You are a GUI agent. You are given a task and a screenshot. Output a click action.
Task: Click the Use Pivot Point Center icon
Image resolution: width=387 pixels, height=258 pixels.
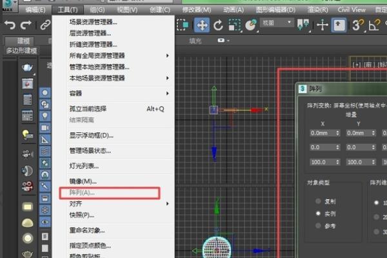coord(303,25)
